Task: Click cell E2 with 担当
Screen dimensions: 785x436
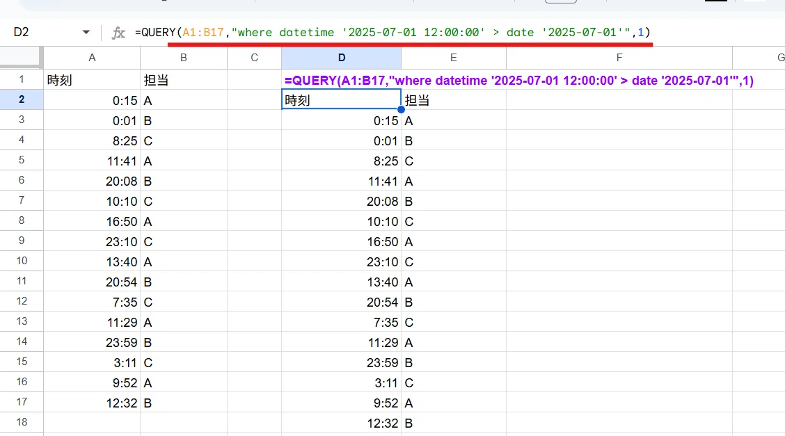Action: [454, 100]
